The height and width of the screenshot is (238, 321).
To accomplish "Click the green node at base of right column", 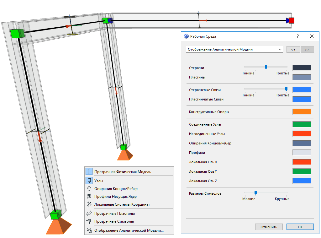I will [124, 147].
